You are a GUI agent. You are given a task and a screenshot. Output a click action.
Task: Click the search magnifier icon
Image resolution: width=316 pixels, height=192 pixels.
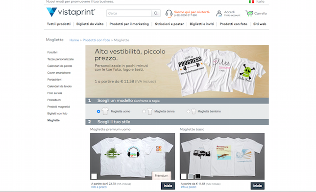pyautogui.click(x=156, y=13)
